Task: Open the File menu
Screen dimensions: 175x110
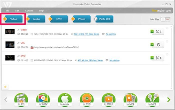Action: (7, 11)
